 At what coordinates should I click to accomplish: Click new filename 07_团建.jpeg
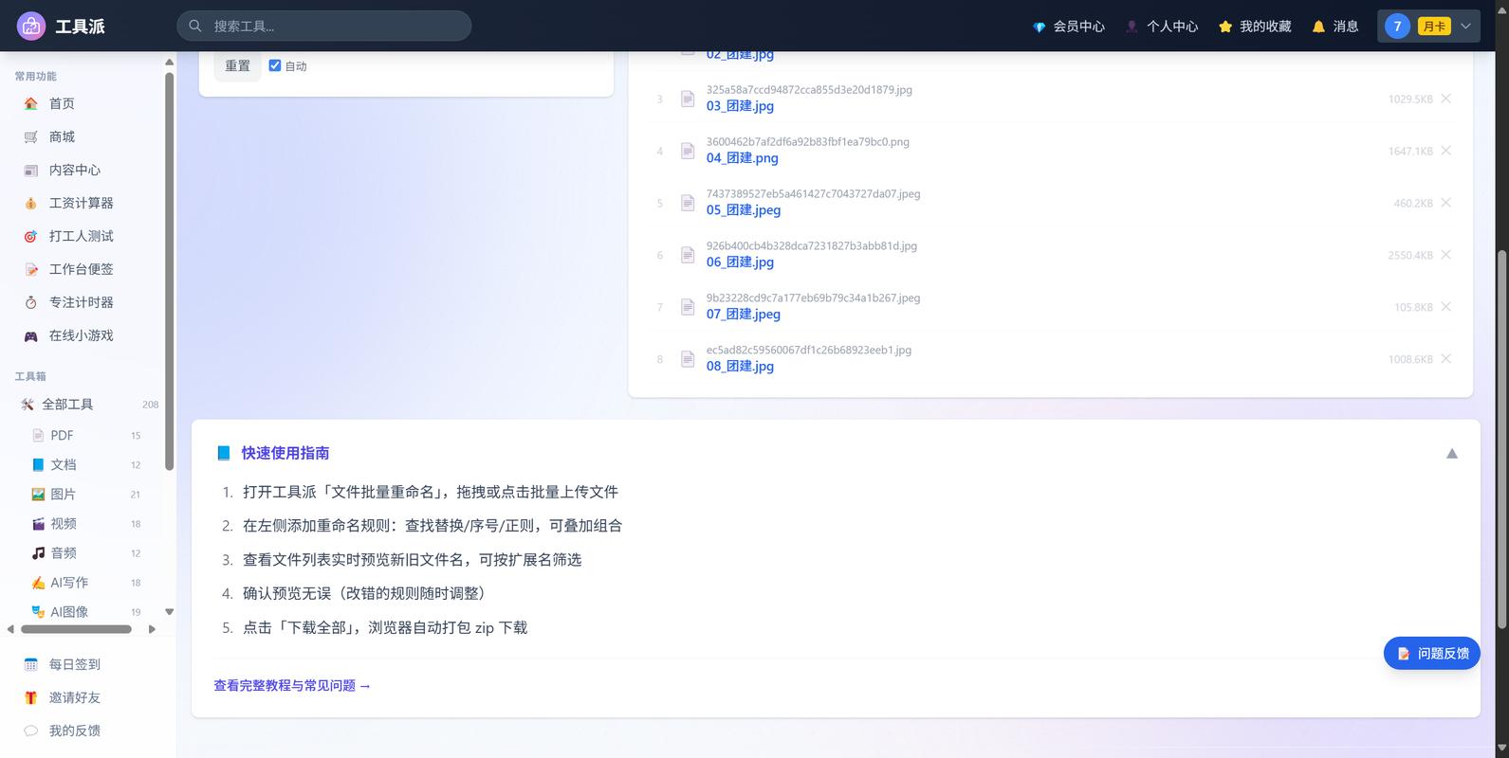click(743, 315)
